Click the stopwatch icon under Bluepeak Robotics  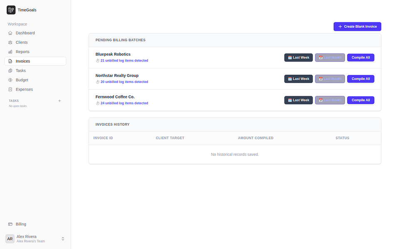[97, 61]
